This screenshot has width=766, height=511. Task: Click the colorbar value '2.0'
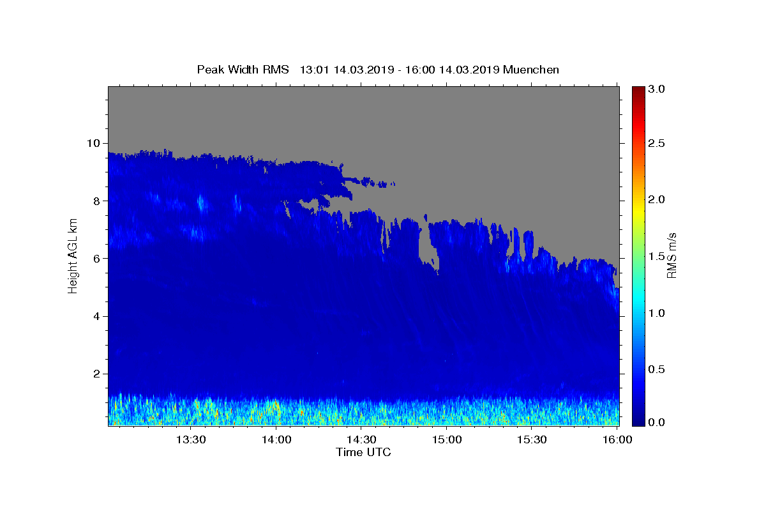click(657, 199)
